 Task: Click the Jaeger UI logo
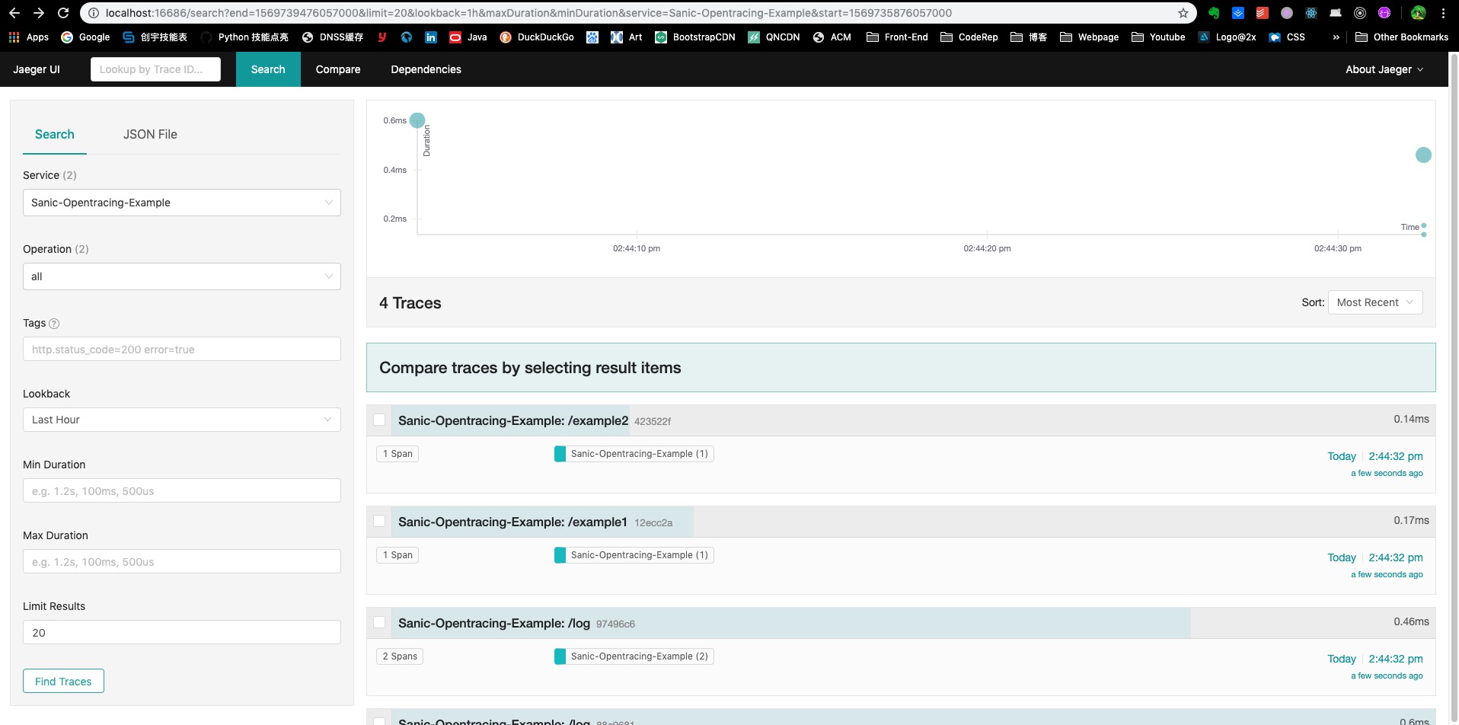tap(37, 69)
